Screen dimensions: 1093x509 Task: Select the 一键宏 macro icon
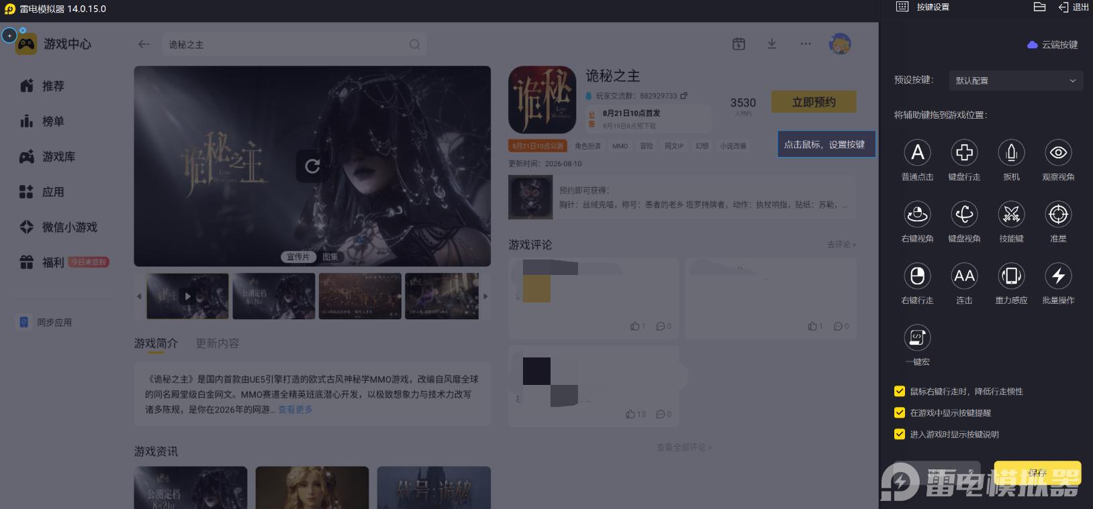click(917, 337)
